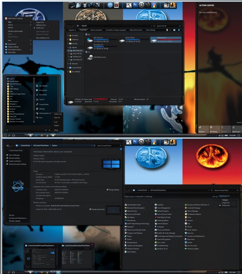Click Refresh in the desktop context menu
This screenshot has height=274, width=242.
click(10, 28)
